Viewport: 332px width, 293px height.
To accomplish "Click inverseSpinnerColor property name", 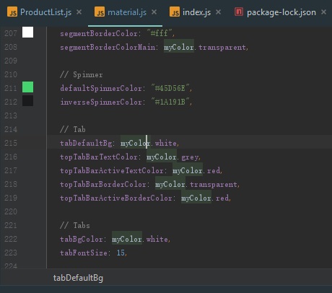I will (101, 102).
